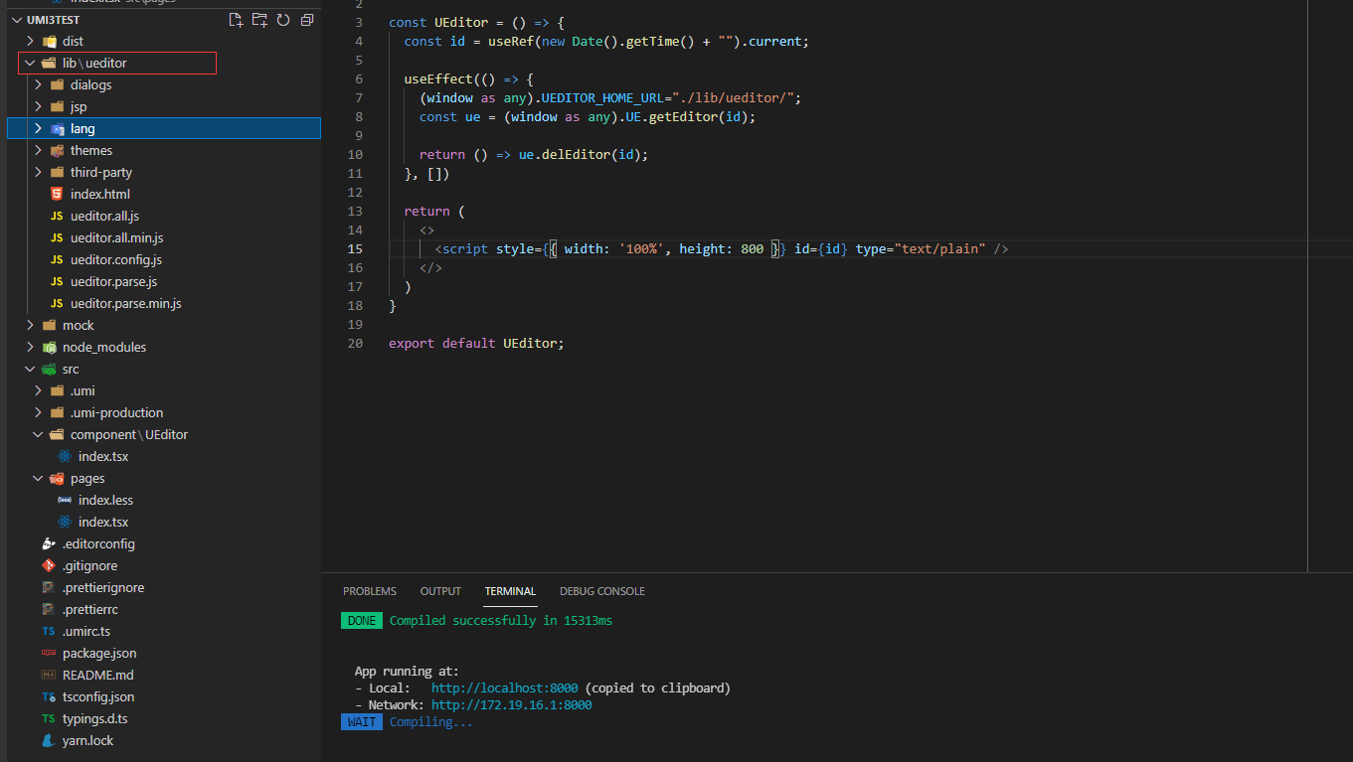The height and width of the screenshot is (762, 1353).
Task: Open the http://172.19.16.1:8000 network link
Action: 512,705
